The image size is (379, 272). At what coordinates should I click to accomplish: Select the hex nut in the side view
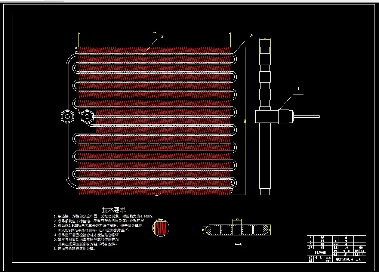pos(284,117)
